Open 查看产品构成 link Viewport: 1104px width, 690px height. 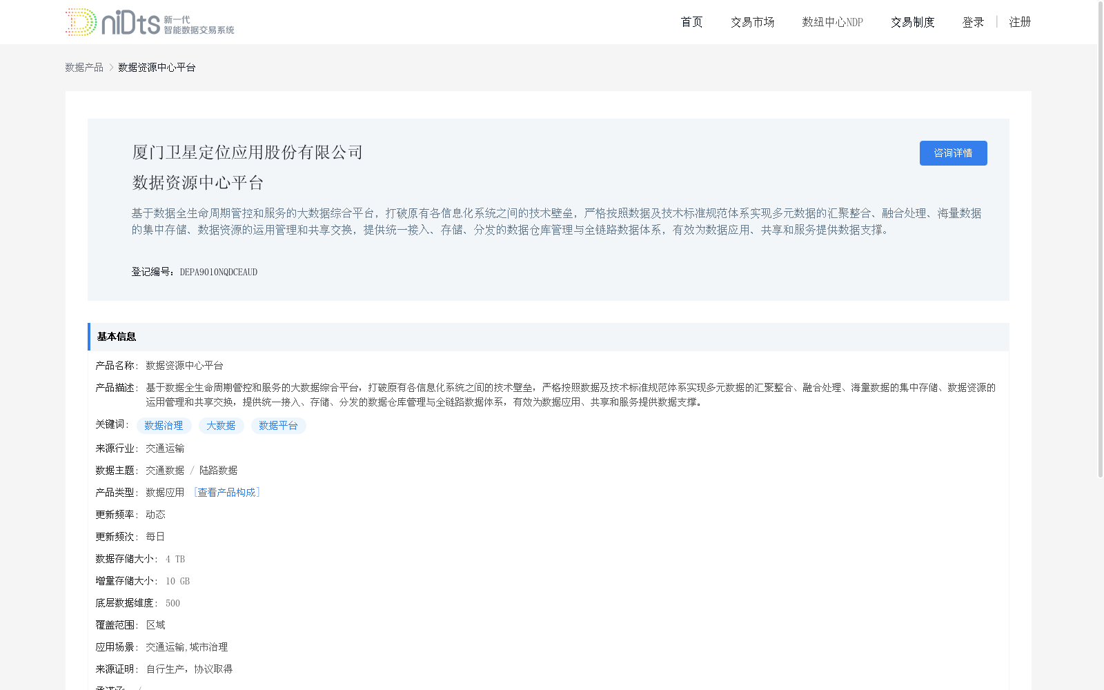coord(226,493)
